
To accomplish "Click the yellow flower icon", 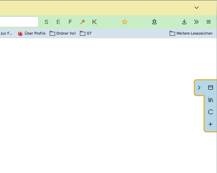I will pyautogui.click(x=125, y=22).
